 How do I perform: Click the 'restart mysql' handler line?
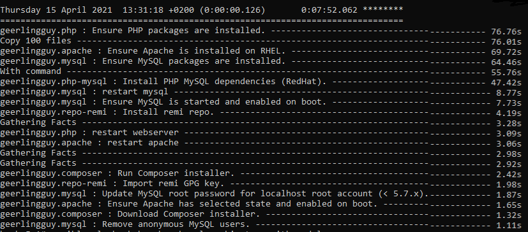pyautogui.click(x=261, y=92)
